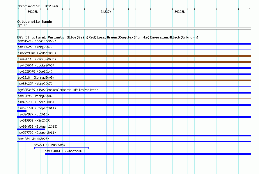Select the nsv597795 blue variant bar
This screenshot has width=259, height=174.
(134, 136)
